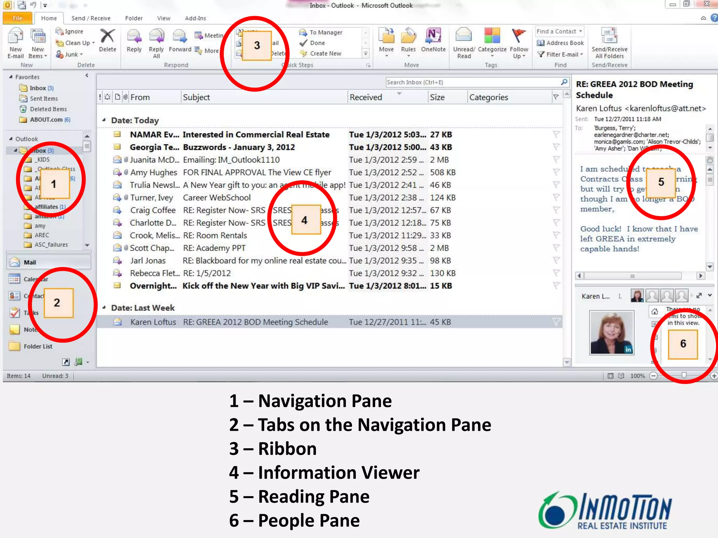718x538 pixels.
Task: Expand the Quick Steps gallery
Action: (366, 54)
